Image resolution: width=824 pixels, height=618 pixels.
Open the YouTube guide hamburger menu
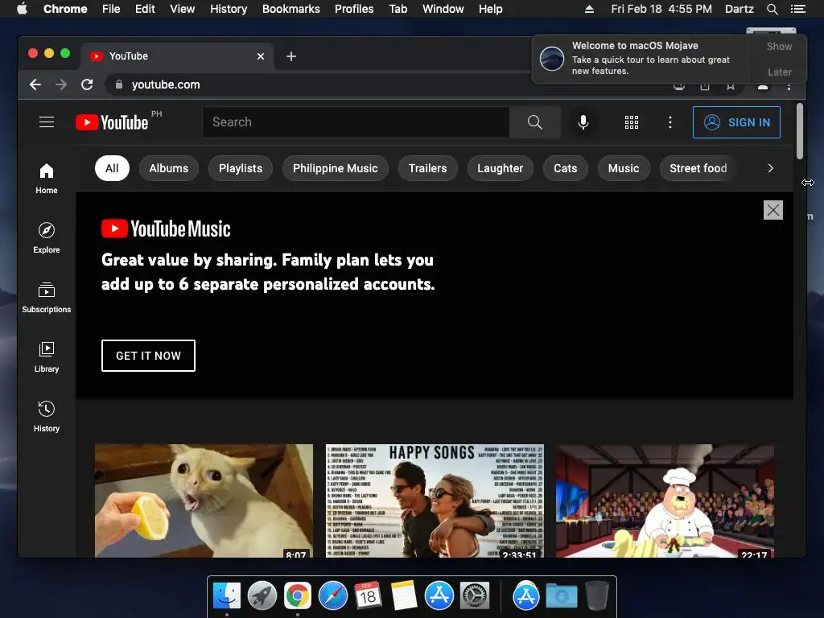click(x=47, y=122)
